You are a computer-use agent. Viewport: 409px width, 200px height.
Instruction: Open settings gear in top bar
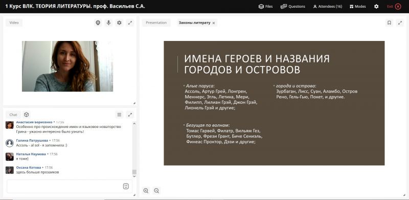click(376, 7)
